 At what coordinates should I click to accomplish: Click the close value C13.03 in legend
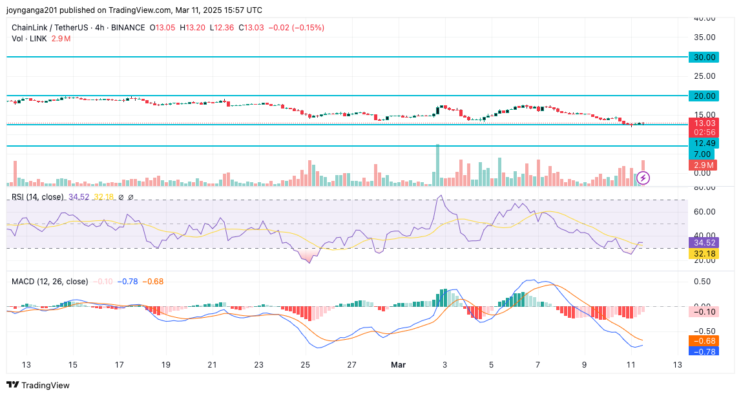pos(251,27)
